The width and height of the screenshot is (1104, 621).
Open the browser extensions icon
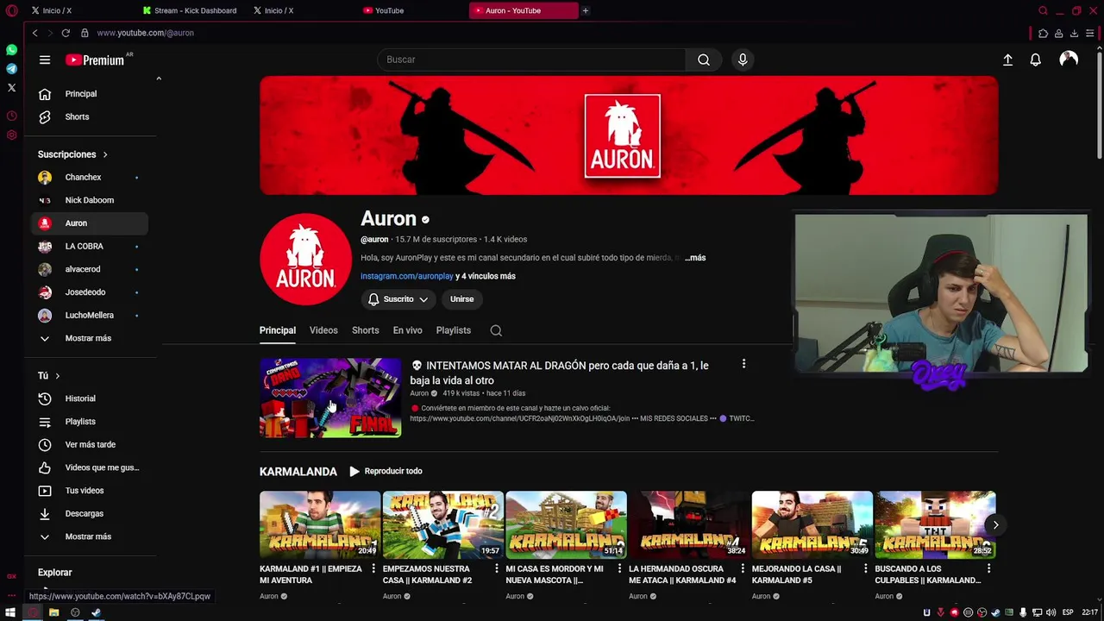1043,33
